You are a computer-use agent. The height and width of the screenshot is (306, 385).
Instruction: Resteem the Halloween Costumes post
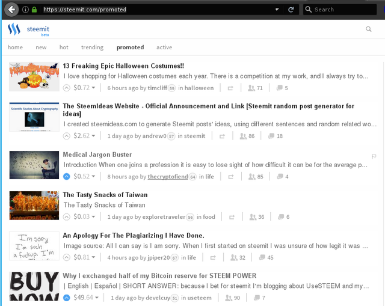pos(230,88)
